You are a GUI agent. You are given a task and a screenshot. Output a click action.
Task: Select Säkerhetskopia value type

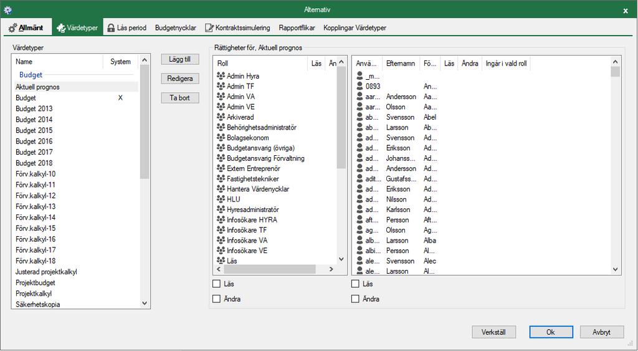(x=75, y=304)
